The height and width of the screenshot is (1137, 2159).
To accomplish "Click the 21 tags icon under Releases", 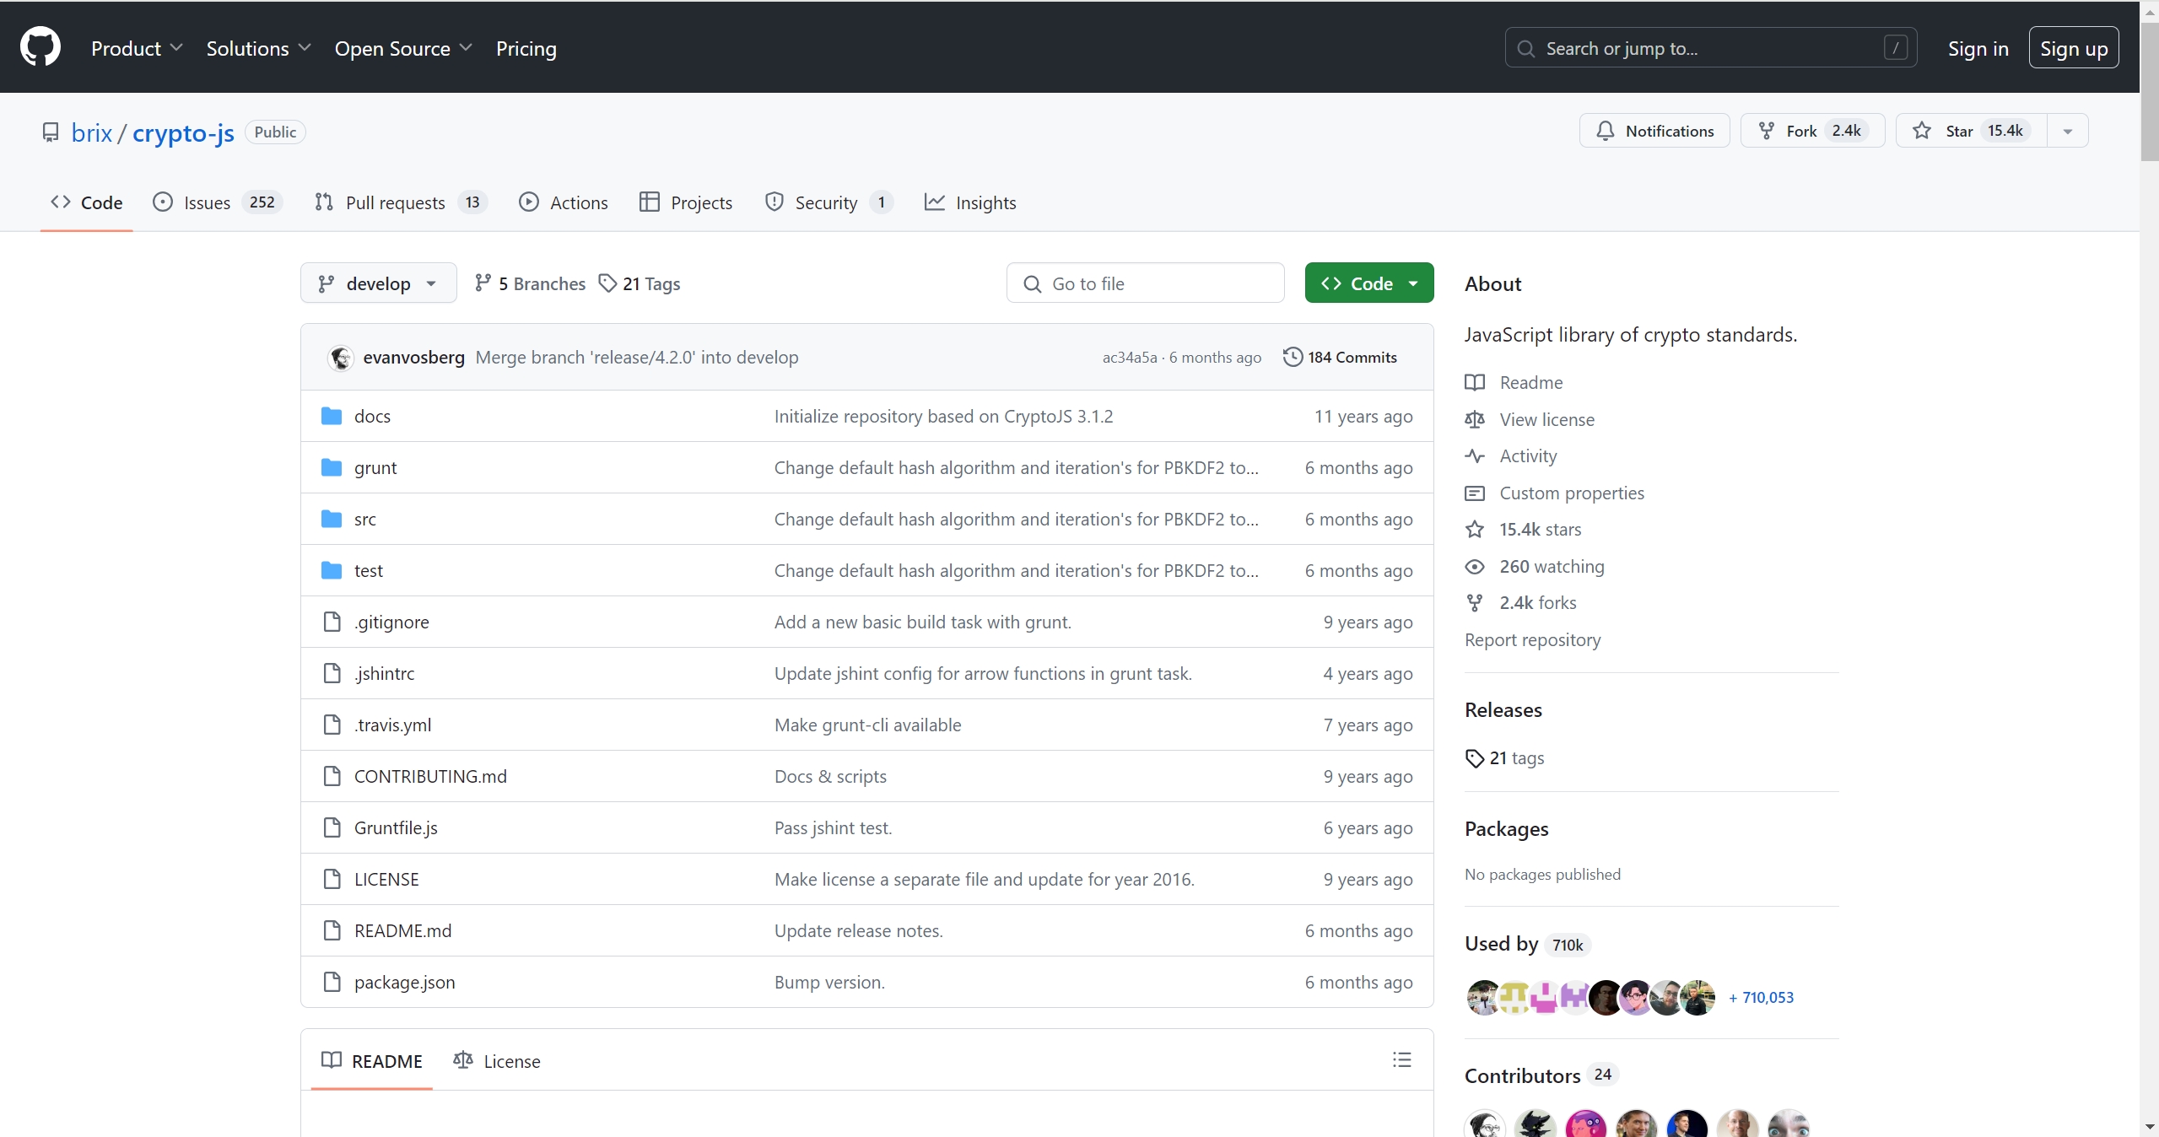I will point(1474,757).
